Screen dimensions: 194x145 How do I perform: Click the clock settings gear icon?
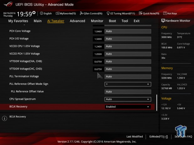pyautogui.click(x=34, y=12)
